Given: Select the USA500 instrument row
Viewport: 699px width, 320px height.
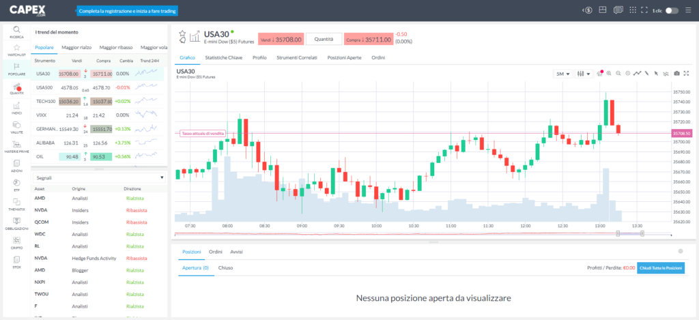Looking at the screenshot, I should (x=98, y=87).
